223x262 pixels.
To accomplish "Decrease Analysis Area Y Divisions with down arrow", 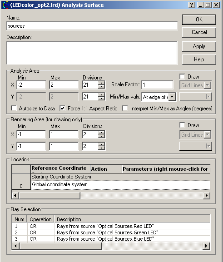I will click(101, 99).
